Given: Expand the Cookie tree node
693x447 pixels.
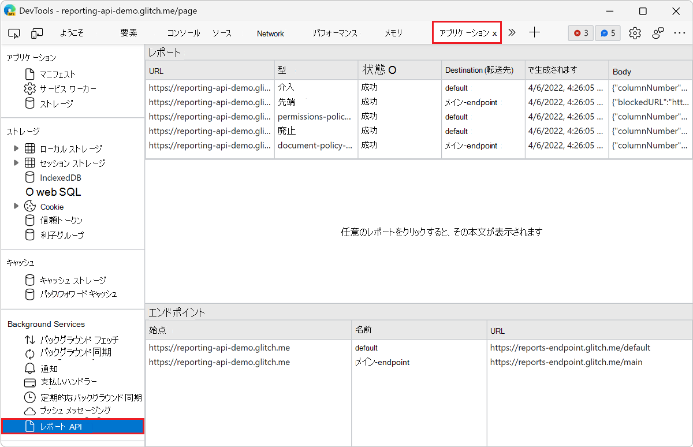Looking at the screenshot, I should click(x=16, y=206).
